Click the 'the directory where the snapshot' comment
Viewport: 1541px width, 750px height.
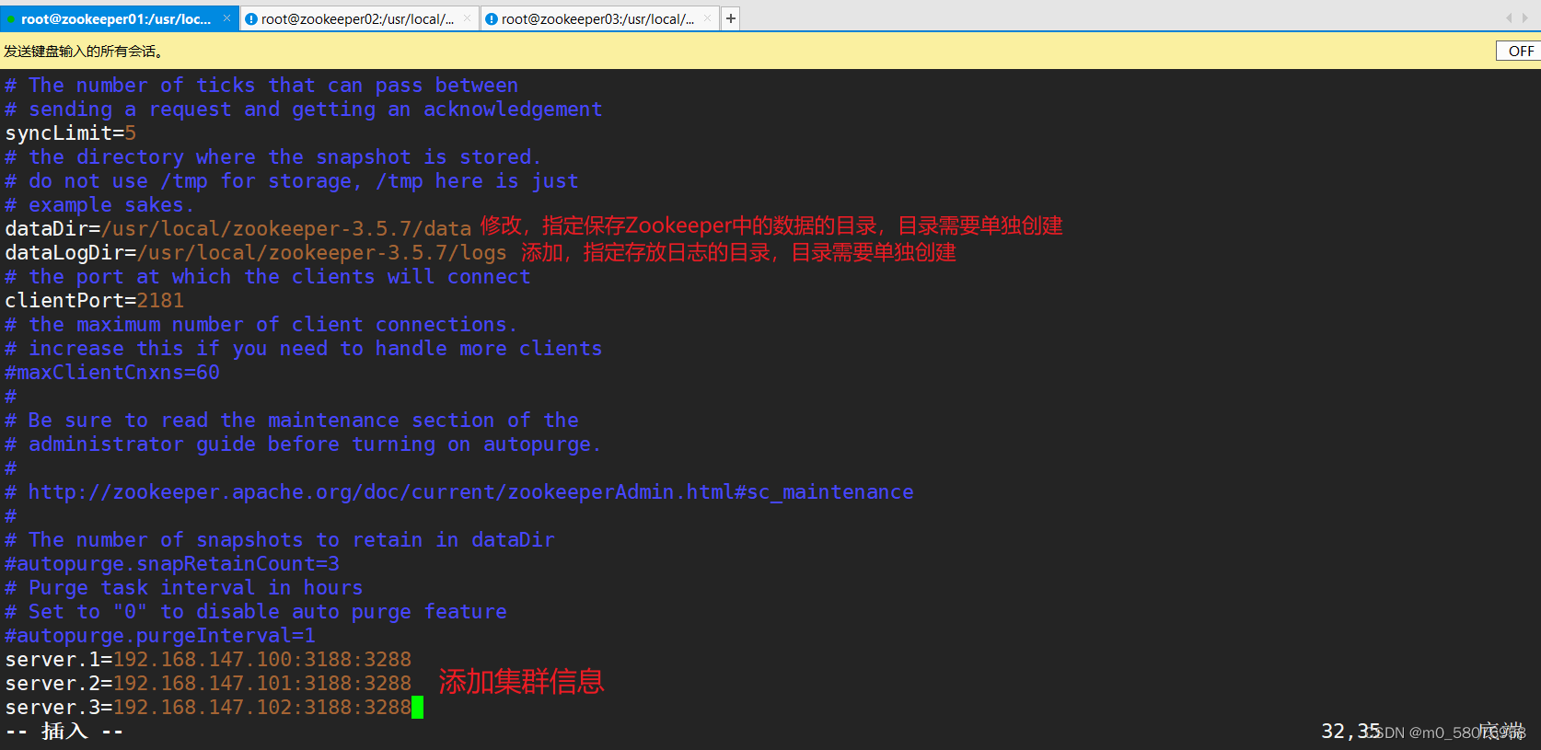[273, 157]
